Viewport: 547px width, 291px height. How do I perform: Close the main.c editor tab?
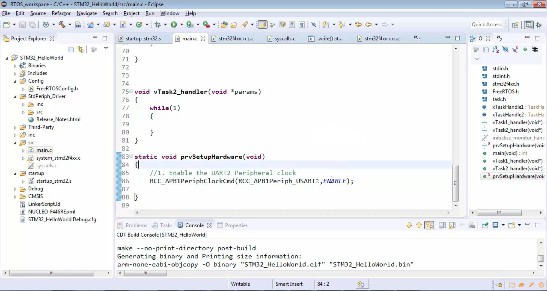point(203,38)
